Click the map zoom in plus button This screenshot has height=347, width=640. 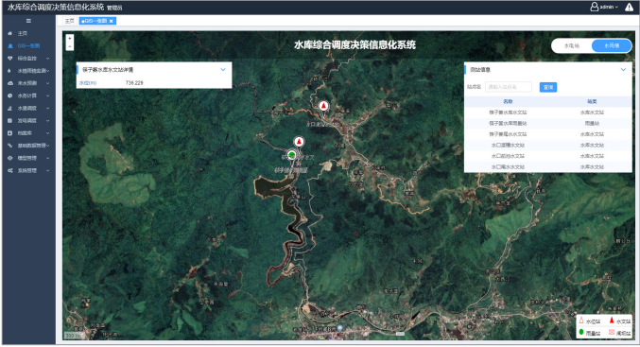coord(70,38)
